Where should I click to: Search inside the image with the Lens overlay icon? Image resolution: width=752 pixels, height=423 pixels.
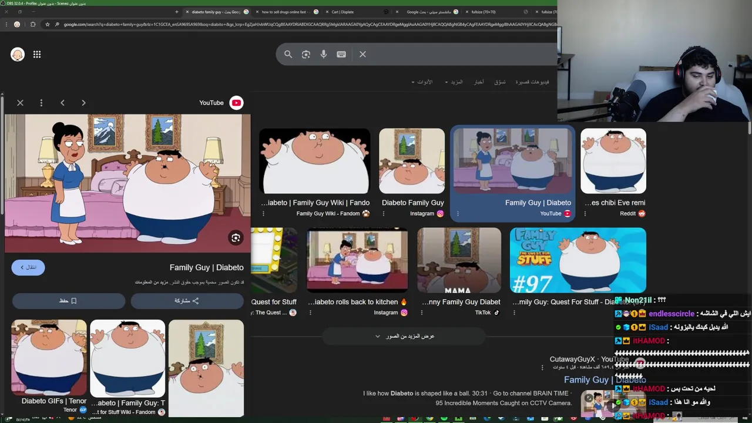(x=236, y=238)
